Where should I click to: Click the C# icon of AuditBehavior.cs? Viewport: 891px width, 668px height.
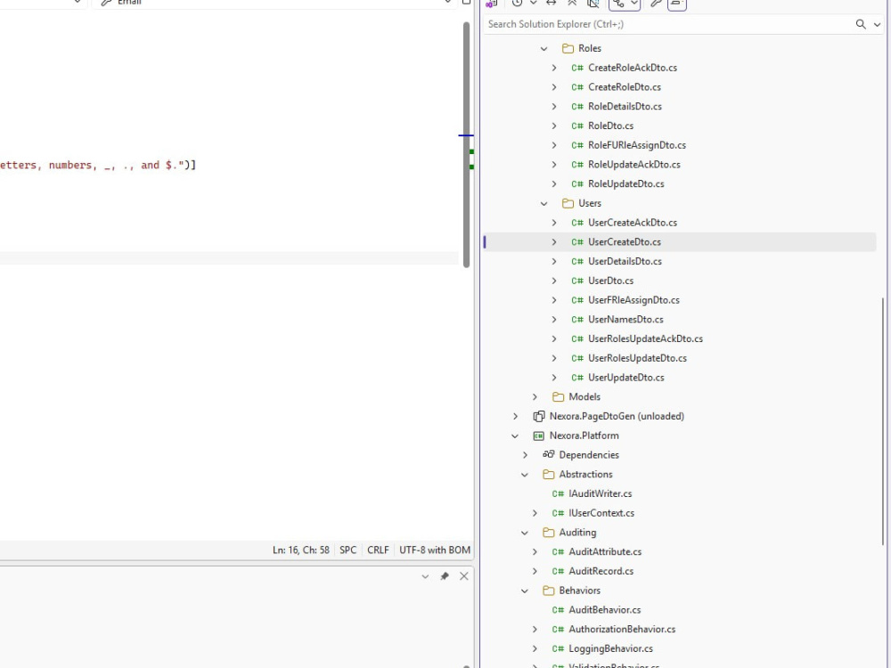(x=558, y=609)
